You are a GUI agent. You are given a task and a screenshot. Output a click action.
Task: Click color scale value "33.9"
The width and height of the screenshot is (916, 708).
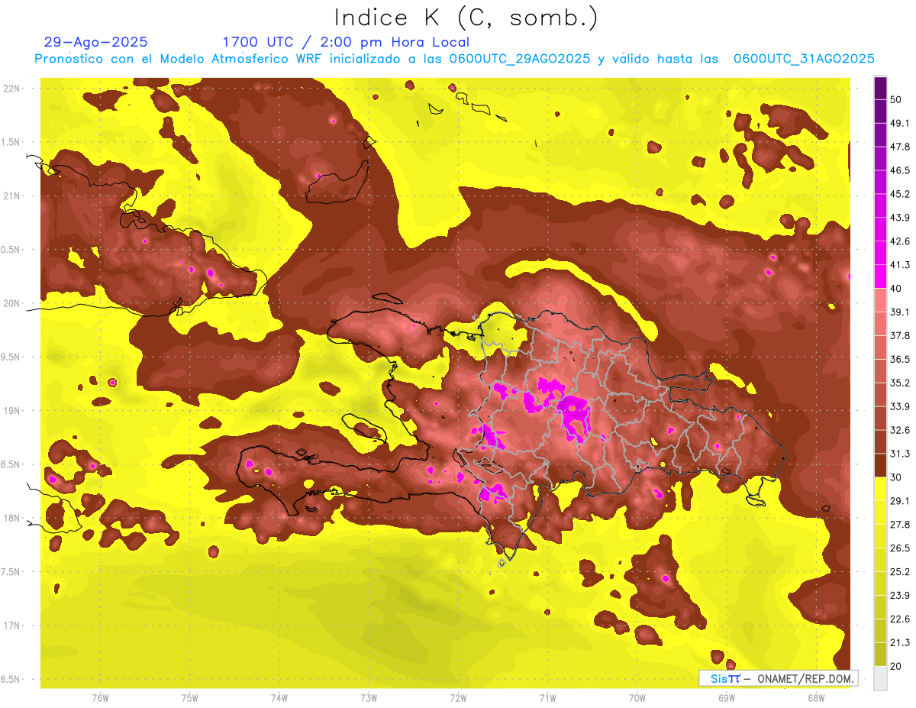tap(899, 406)
